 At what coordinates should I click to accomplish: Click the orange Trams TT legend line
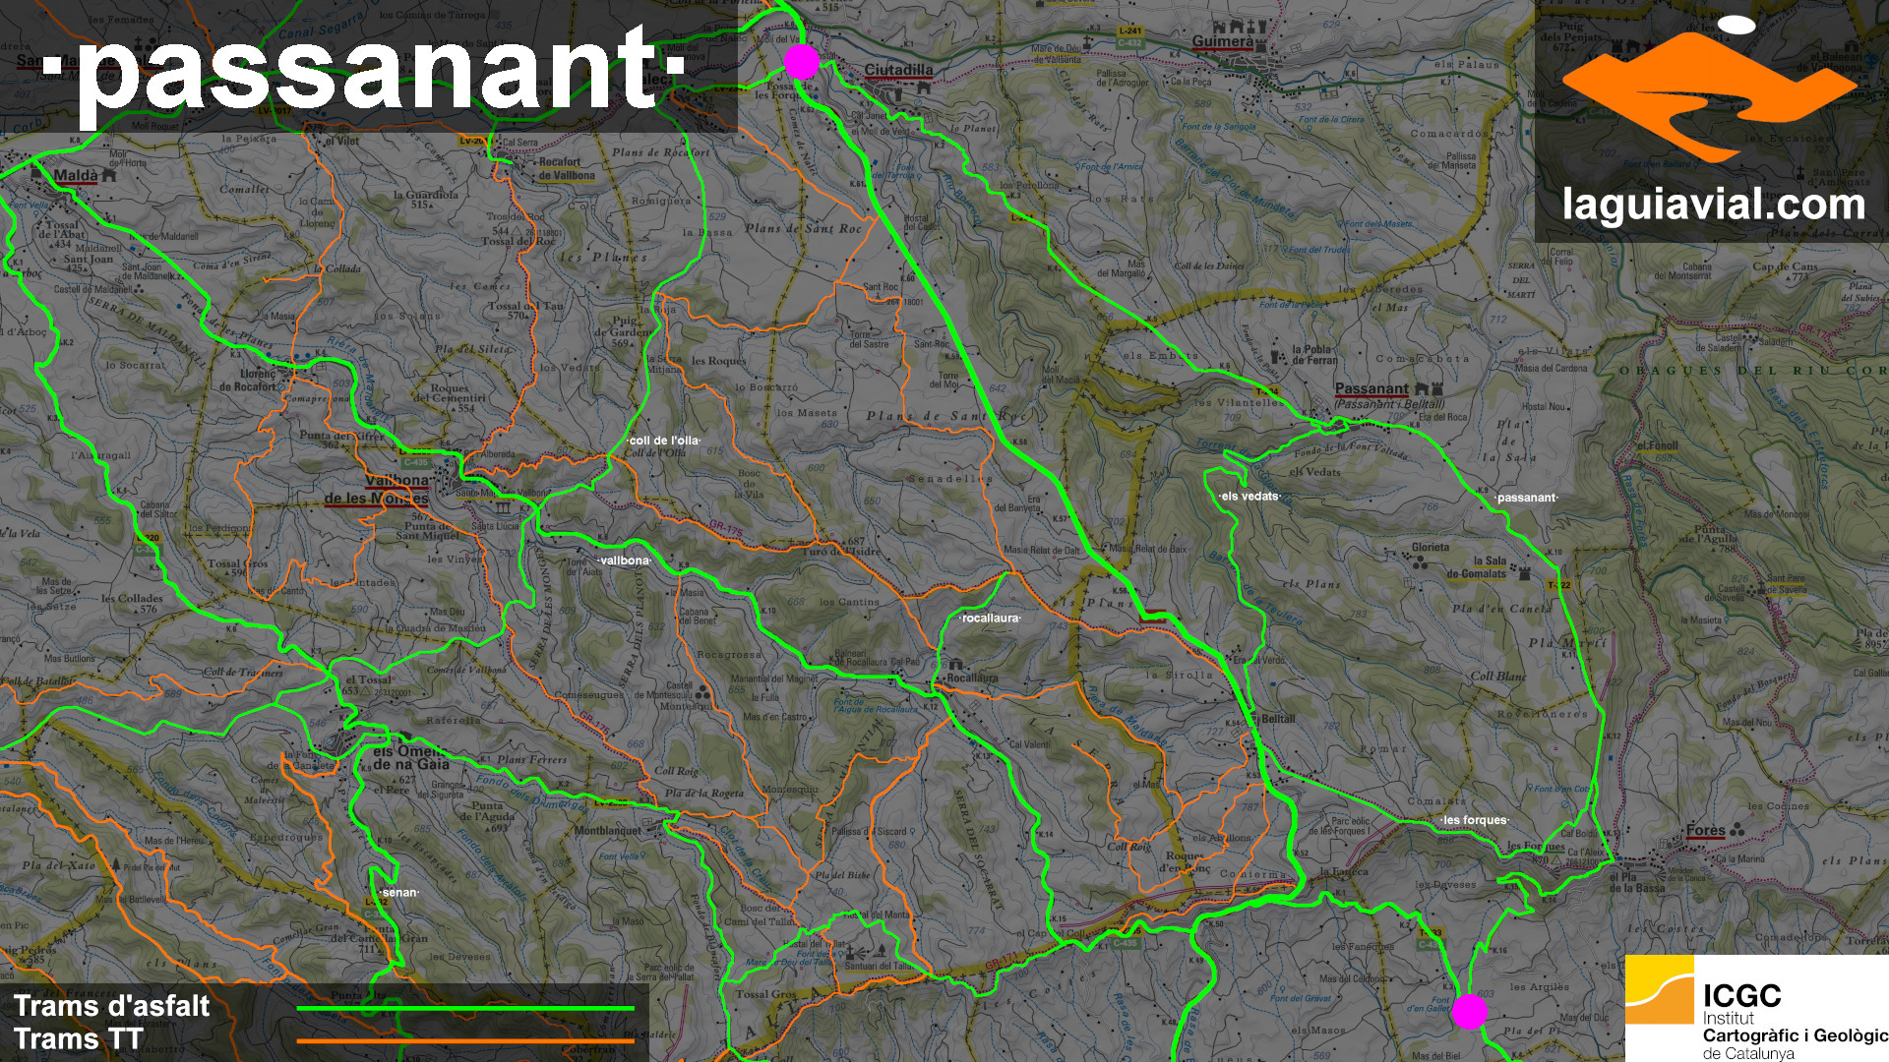pos(464,1040)
